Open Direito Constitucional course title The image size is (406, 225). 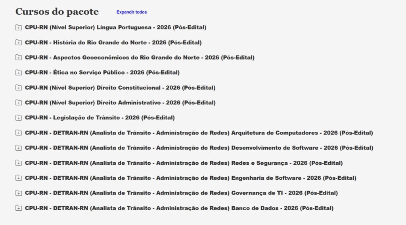click(120, 88)
